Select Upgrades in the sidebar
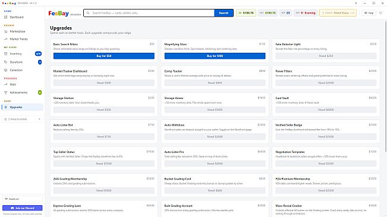The height and width of the screenshot is (217, 387). [22, 107]
